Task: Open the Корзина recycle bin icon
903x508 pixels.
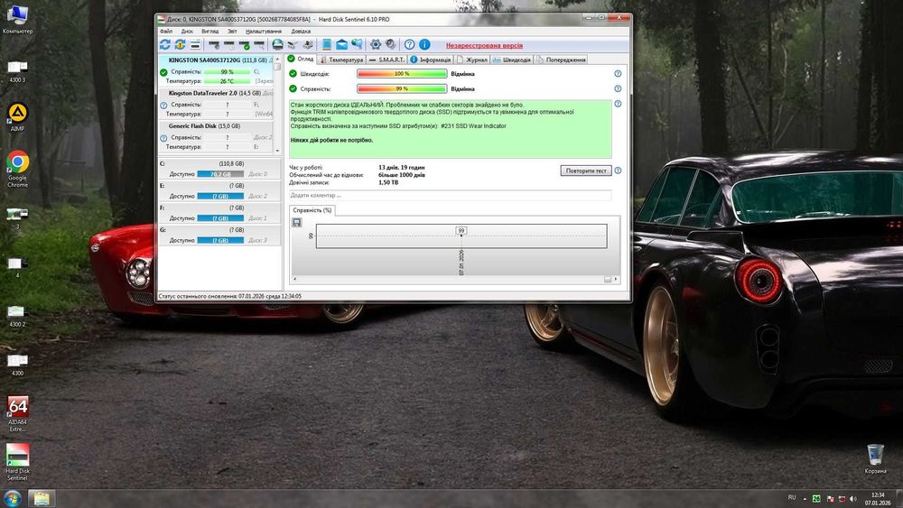Action: [875, 458]
